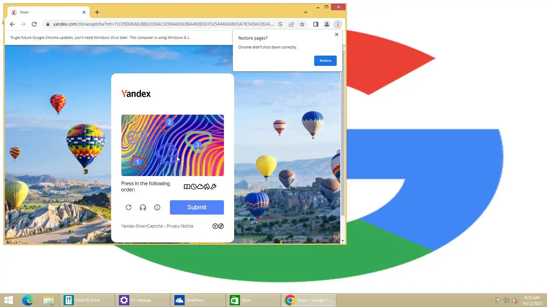Select the Chrome taskbar button

pyautogui.click(x=309, y=300)
